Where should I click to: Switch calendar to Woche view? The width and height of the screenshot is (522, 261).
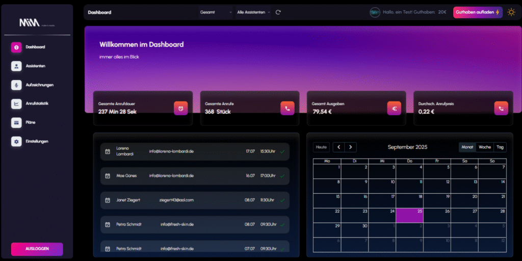pos(485,147)
